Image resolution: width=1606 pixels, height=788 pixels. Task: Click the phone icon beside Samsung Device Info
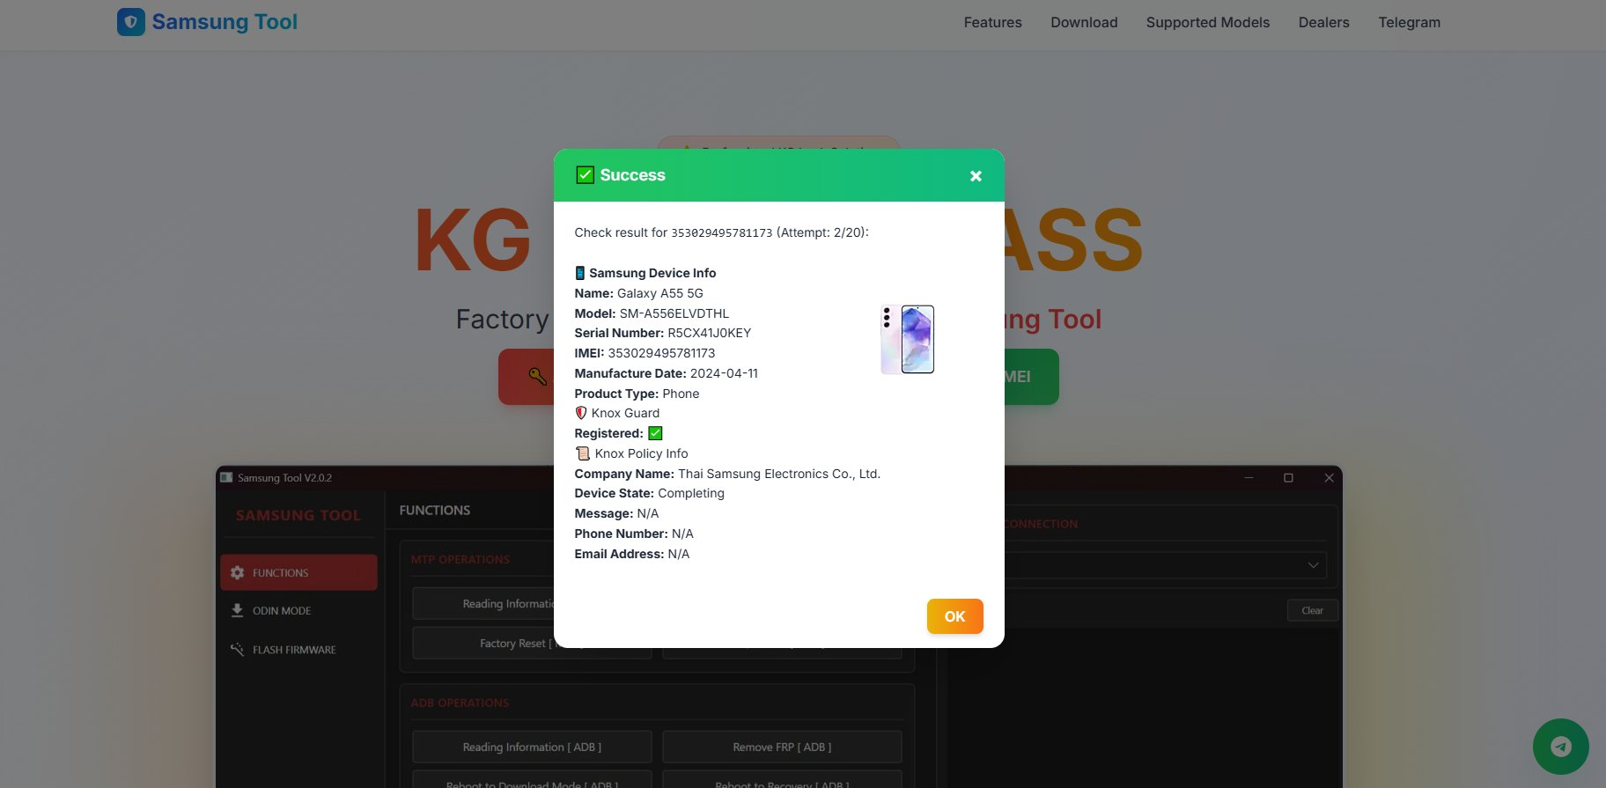click(x=580, y=273)
